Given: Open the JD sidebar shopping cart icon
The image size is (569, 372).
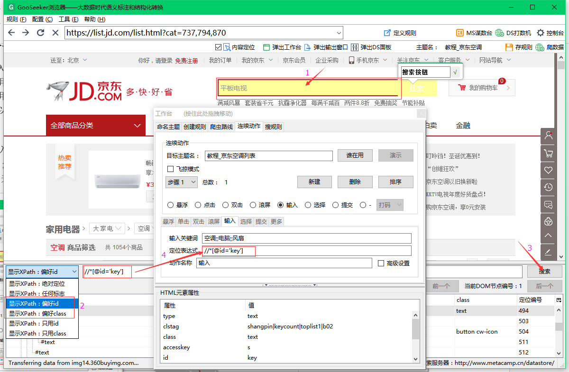Looking at the screenshot, I should click(548, 153).
